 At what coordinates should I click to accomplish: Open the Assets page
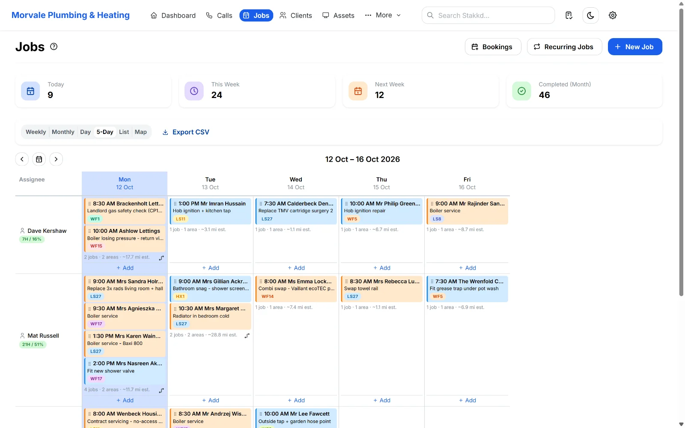tap(338, 15)
